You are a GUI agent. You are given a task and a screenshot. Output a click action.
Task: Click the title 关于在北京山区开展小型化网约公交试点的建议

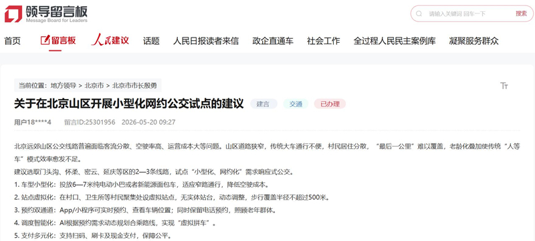[129, 104]
